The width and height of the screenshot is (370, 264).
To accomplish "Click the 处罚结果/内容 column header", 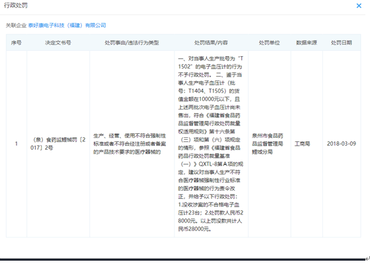I will (x=211, y=43).
